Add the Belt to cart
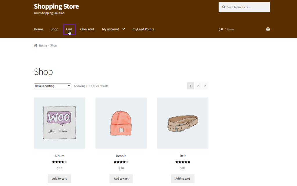This screenshot has height=186, width=297. tap(183, 178)
